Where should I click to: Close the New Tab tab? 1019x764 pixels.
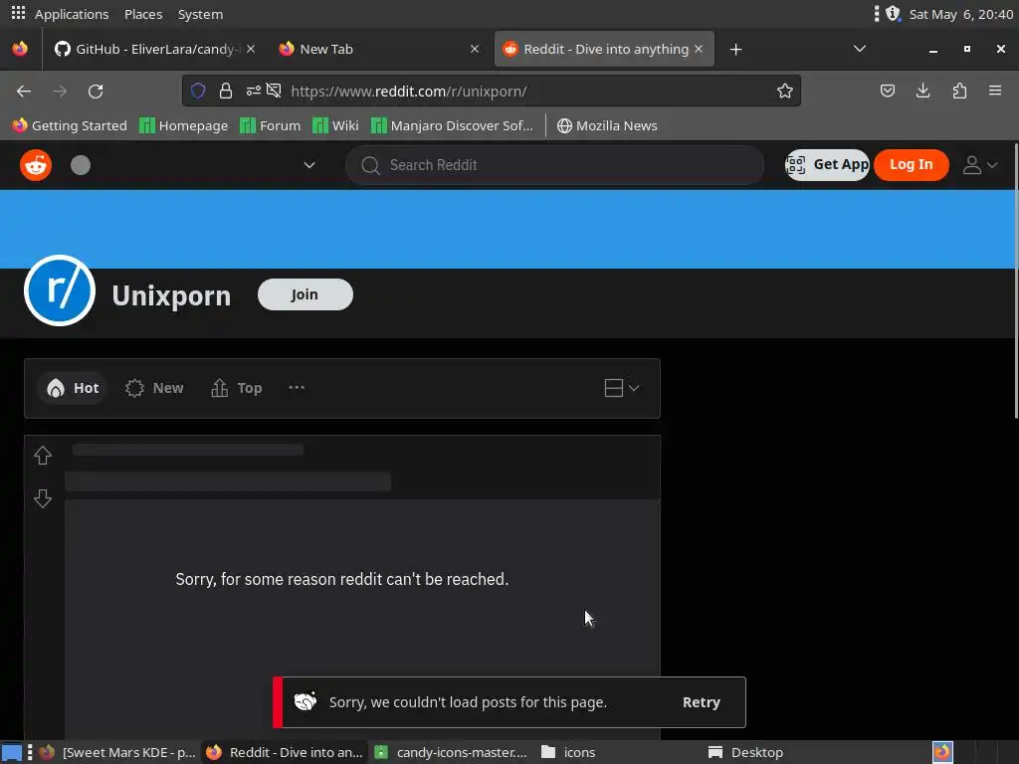tap(475, 49)
